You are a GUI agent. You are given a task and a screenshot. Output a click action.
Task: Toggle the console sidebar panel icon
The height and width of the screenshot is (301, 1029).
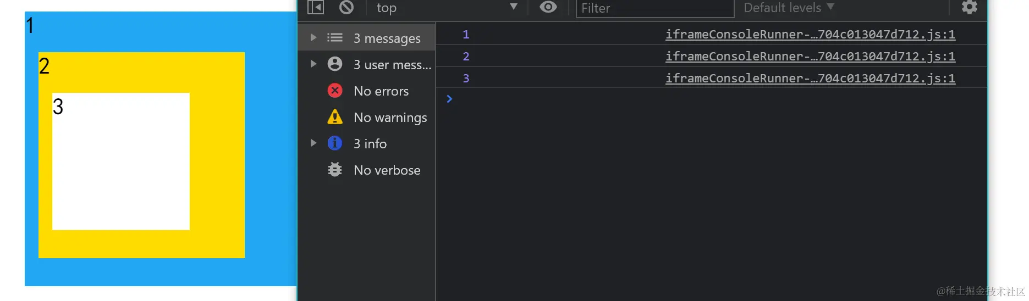[x=316, y=7]
